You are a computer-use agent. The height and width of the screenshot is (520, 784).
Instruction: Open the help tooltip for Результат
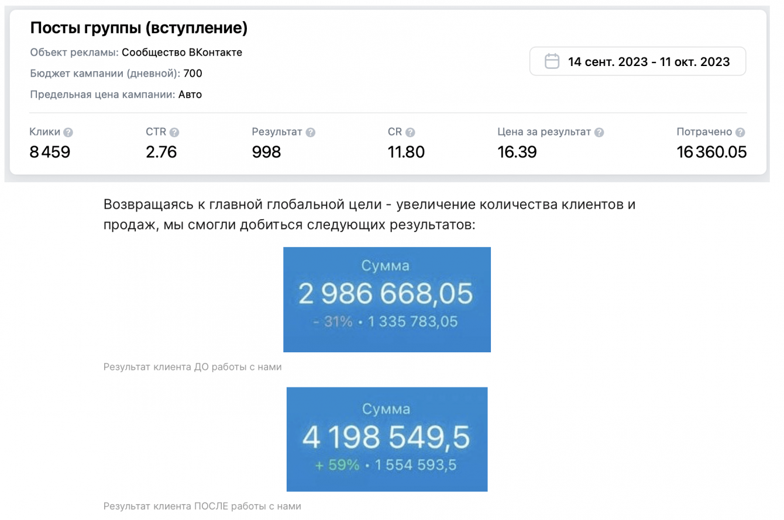coord(311,133)
